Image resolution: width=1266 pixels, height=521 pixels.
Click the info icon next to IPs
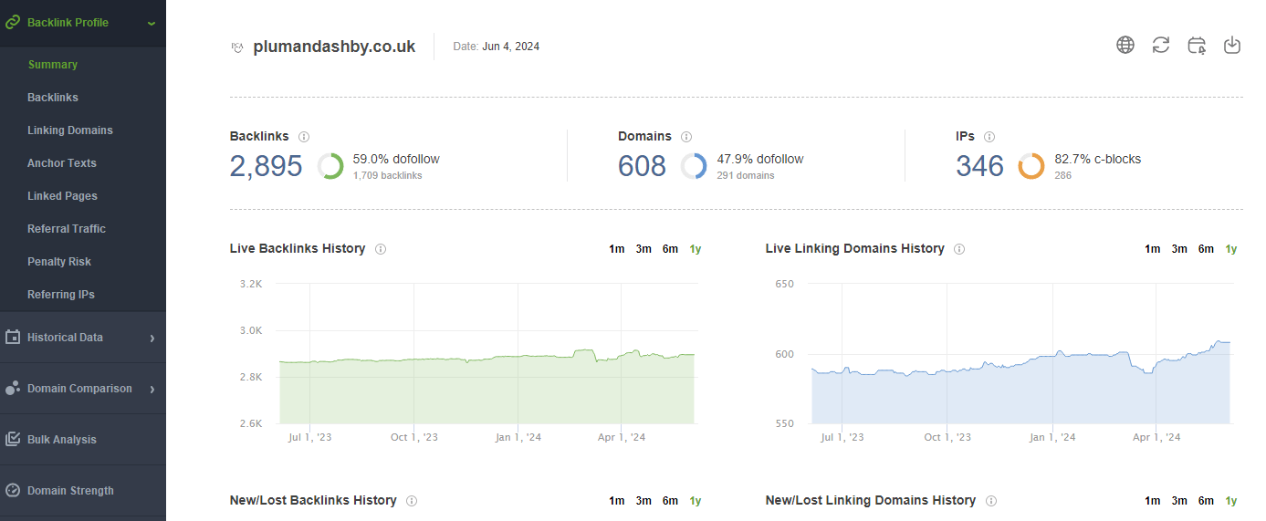coord(989,137)
